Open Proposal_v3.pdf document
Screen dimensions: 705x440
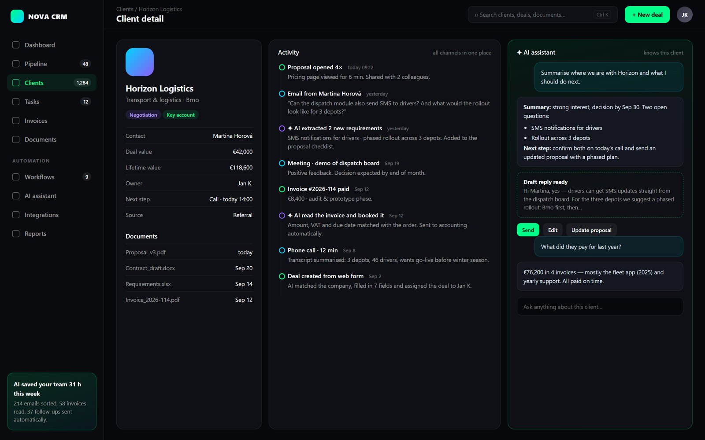click(x=189, y=252)
